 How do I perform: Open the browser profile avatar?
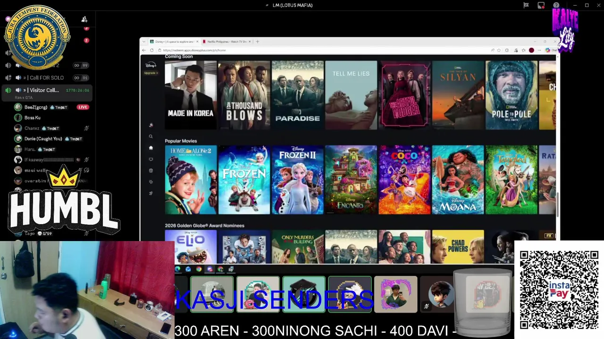[x=531, y=50]
